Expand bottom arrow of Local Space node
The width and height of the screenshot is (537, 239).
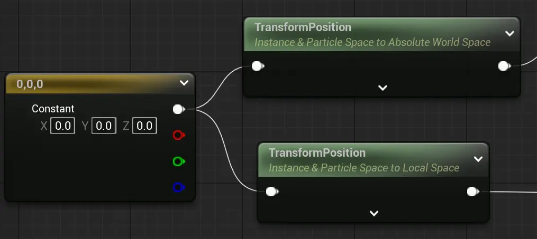374,214
